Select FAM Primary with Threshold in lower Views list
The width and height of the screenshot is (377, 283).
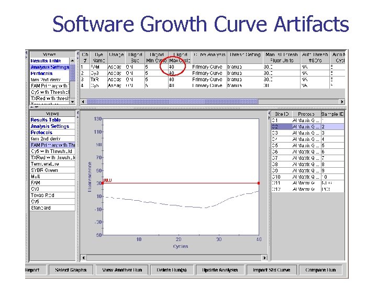(x=52, y=145)
